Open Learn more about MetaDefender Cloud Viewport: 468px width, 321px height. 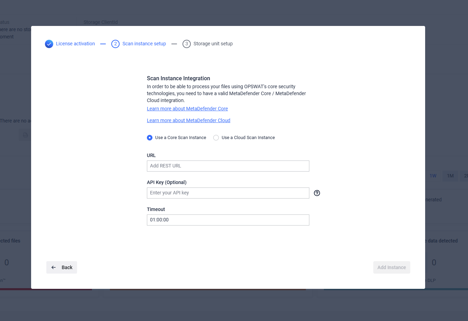point(188,120)
